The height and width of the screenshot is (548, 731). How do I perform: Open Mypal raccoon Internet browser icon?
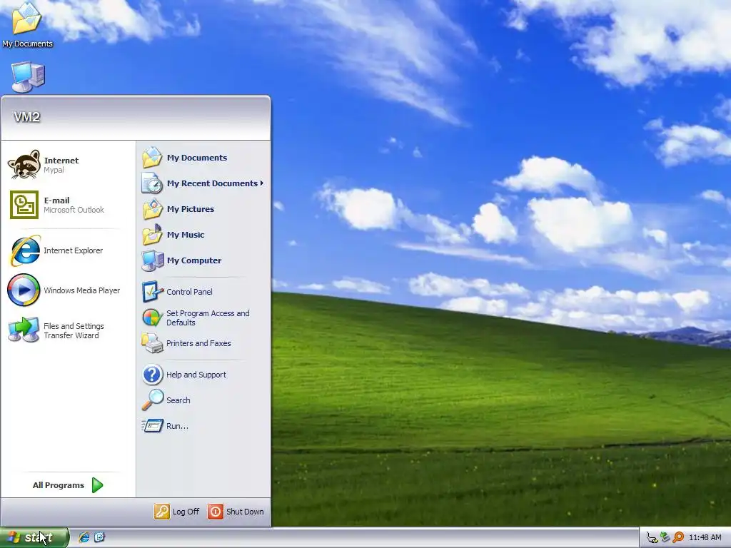point(24,164)
